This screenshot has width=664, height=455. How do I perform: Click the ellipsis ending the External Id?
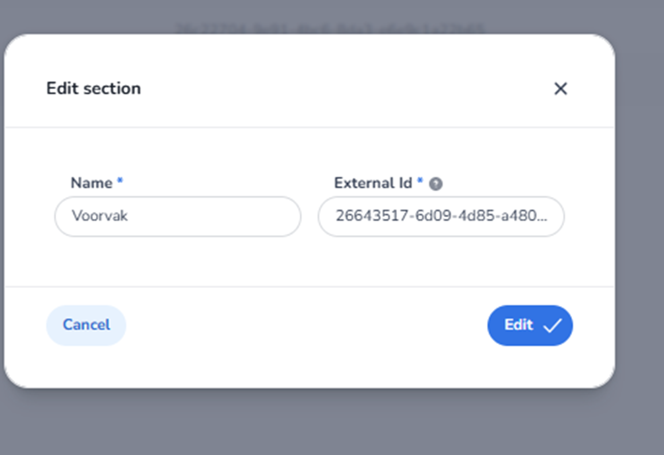tap(542, 217)
